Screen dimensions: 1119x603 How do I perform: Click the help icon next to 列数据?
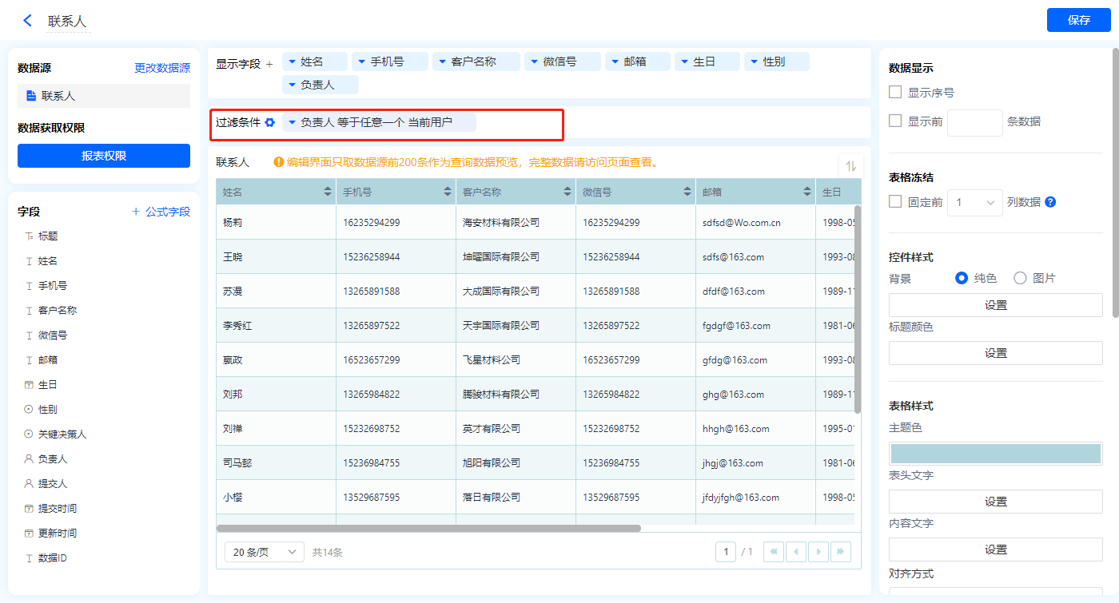(1050, 202)
